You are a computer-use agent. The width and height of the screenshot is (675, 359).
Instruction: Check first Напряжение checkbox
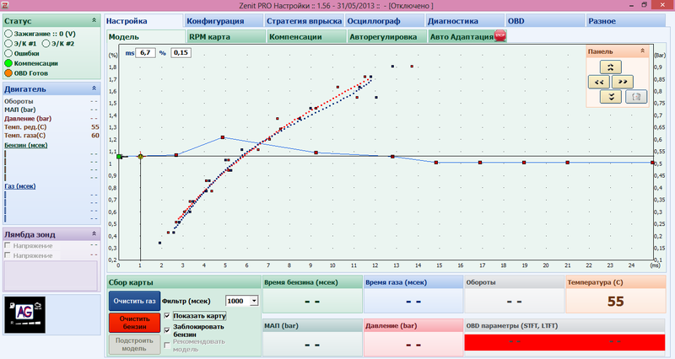[x=8, y=245]
